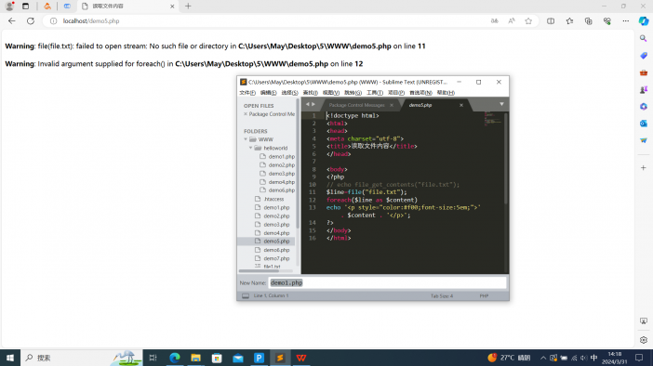Screen dimensions: 653x366
Task: Open Edge sidebar settings gear icon
Action: 644,340
